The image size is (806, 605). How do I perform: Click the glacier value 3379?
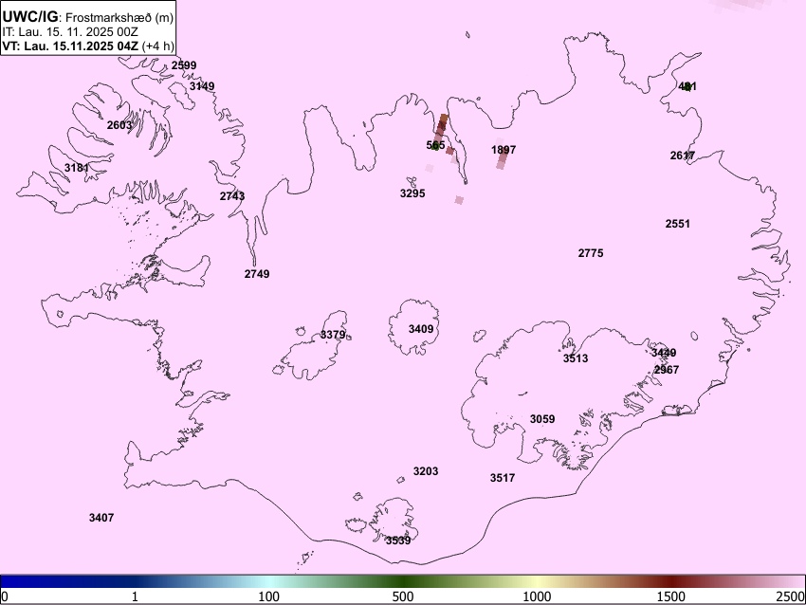coord(333,335)
